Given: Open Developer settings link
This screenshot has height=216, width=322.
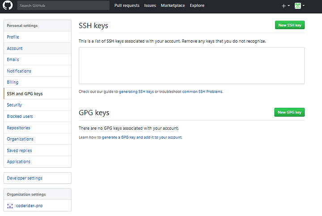Looking at the screenshot, I should click(38, 178).
